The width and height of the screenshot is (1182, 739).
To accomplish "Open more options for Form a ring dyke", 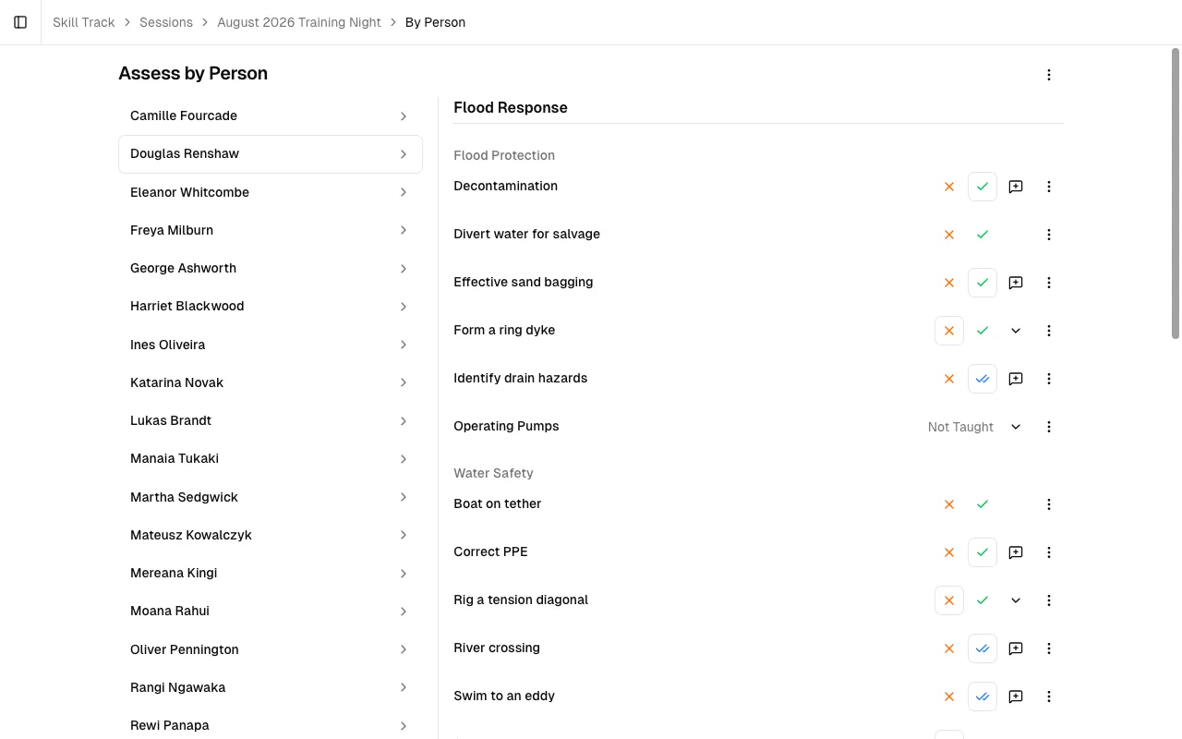I will [1049, 331].
